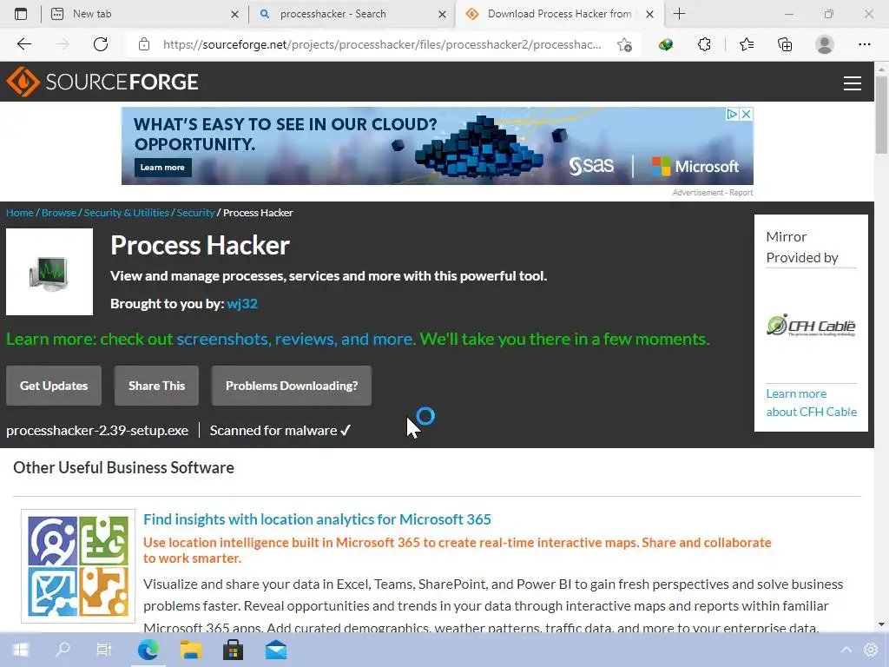Close the 'processhacker - Search' tab
Screen dimensions: 889x667
pyautogui.click(x=442, y=14)
